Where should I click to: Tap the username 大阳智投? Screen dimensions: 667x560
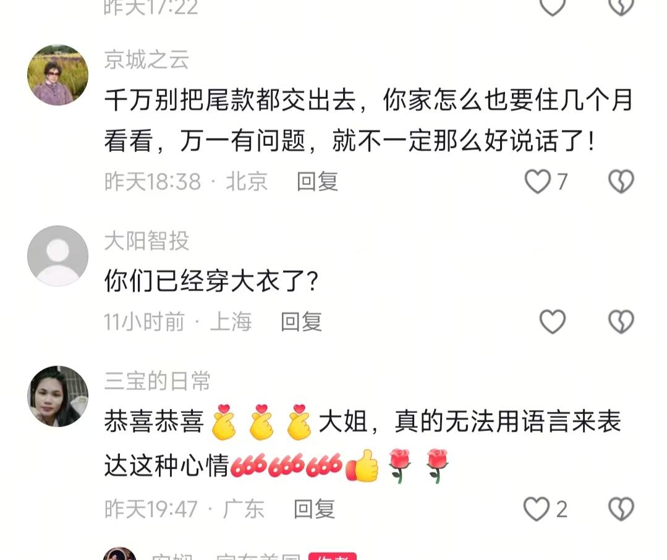tap(147, 240)
